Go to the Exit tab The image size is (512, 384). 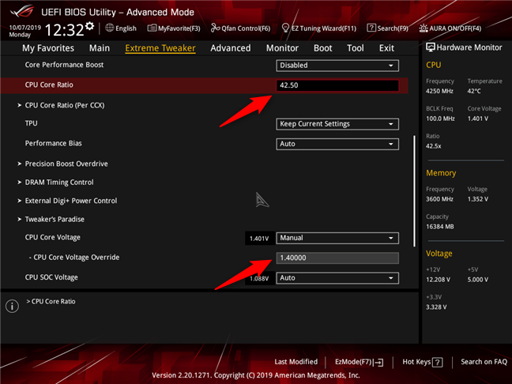pos(386,48)
